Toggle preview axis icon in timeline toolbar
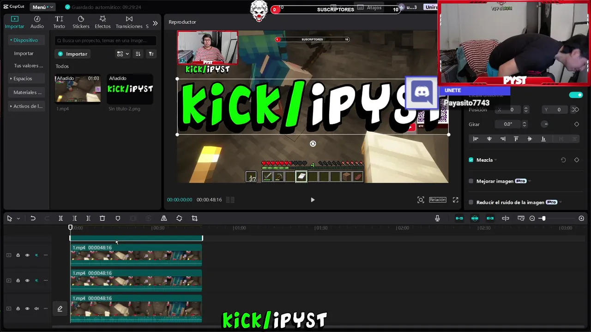Image resolution: width=591 pixels, height=332 pixels. [506, 218]
